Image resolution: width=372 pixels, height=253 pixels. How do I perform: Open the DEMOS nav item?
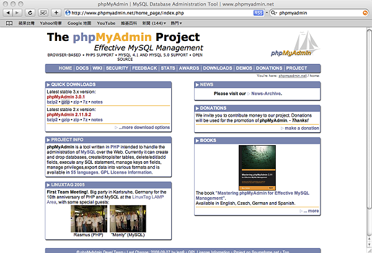pos(244,68)
